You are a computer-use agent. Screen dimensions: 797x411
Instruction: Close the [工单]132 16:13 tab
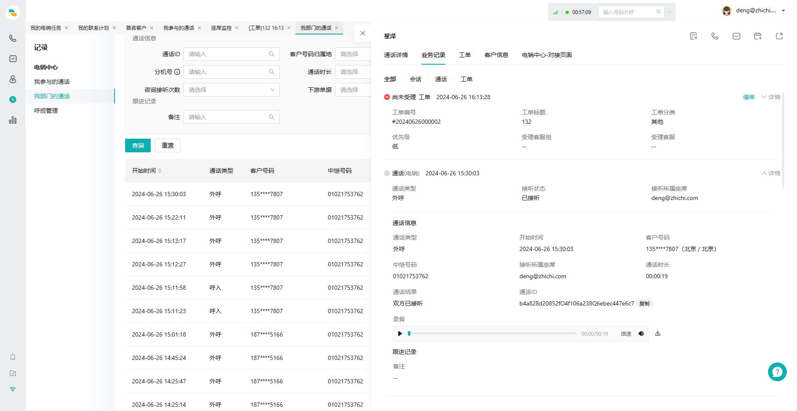click(x=289, y=28)
